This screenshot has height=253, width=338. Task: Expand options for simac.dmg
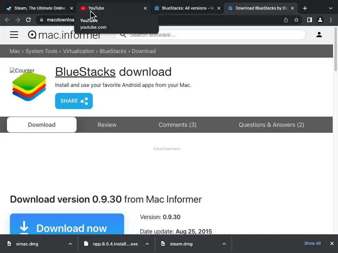70,244
